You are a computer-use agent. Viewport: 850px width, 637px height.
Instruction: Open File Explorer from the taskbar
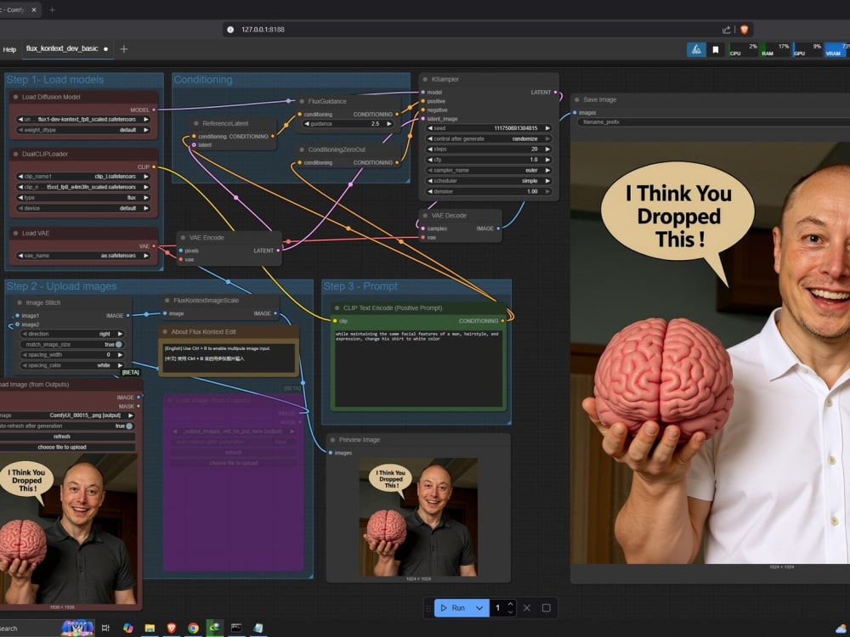[x=150, y=628]
